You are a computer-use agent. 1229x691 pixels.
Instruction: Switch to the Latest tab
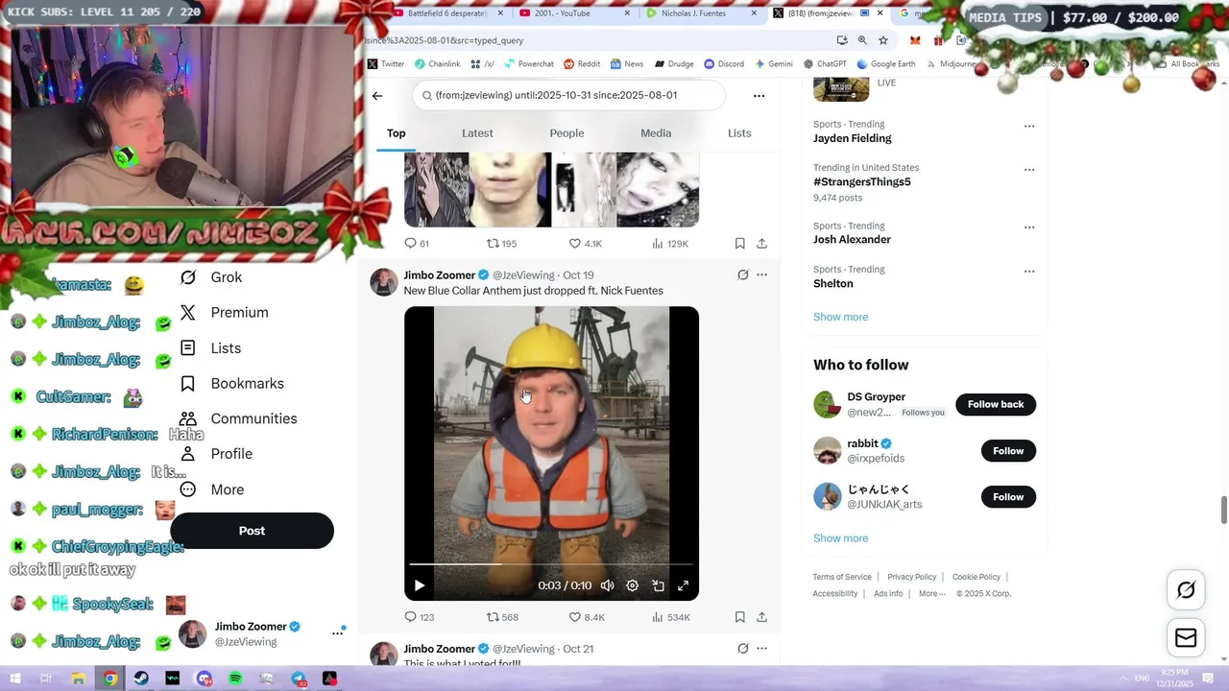click(477, 133)
